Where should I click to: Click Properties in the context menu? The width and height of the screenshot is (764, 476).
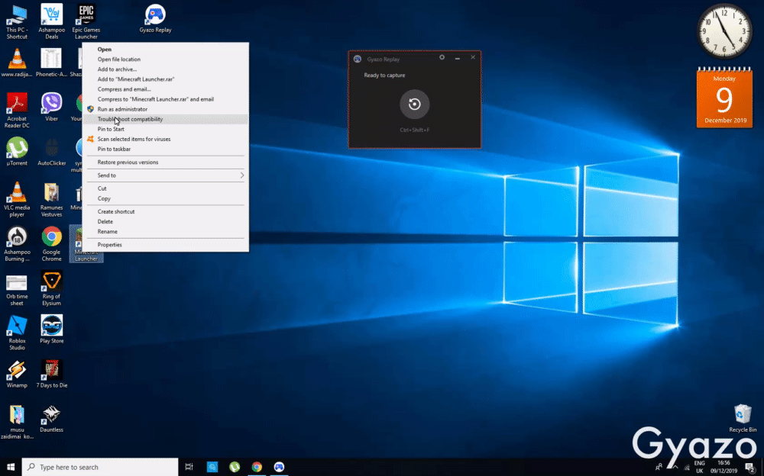click(x=109, y=245)
